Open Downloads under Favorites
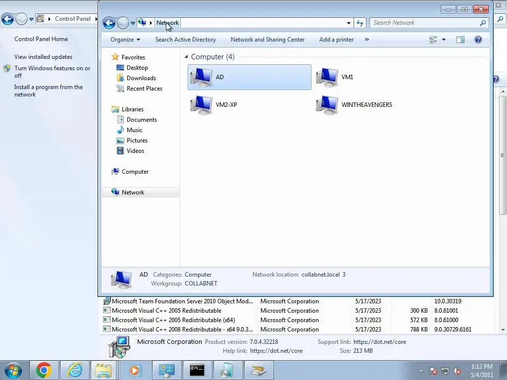Screen dimensions: 507x380 click(141, 78)
